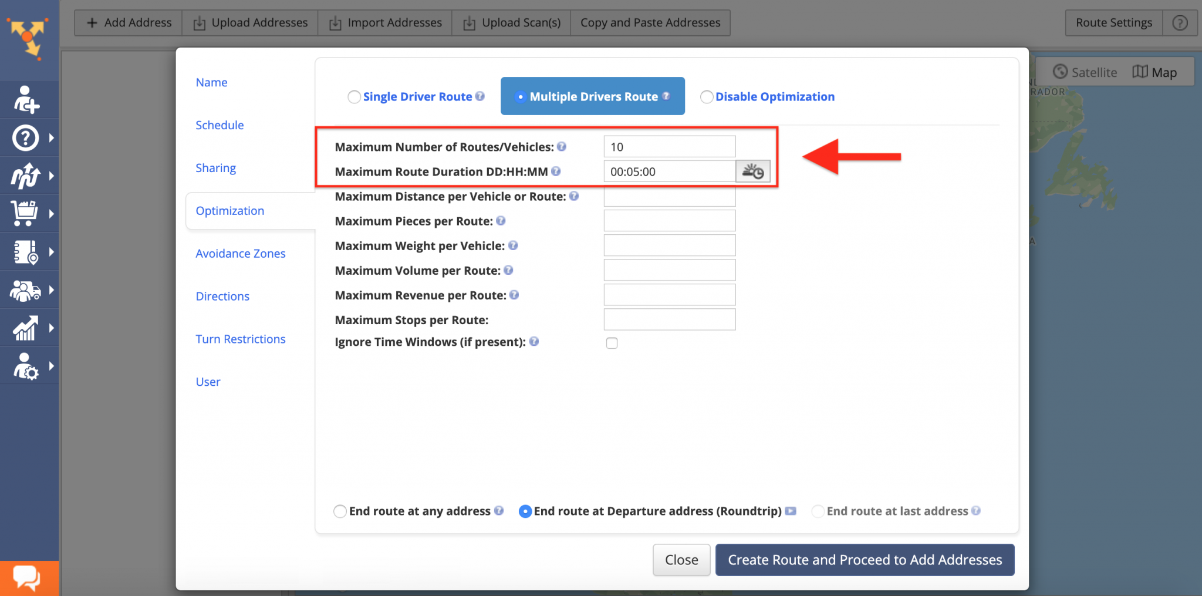The image size is (1202, 596).
Task: Open the help question mark icon in sidebar
Action: click(25, 137)
